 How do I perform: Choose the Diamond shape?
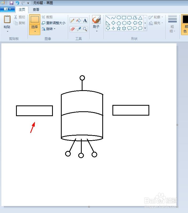pyautogui.click(x=113, y=23)
